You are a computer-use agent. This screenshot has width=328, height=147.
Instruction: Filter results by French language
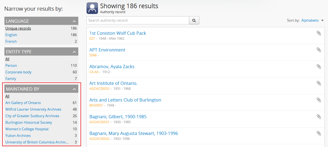11,41
